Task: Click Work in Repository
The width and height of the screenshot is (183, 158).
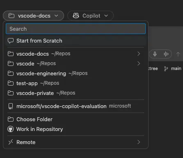Action: point(75,129)
